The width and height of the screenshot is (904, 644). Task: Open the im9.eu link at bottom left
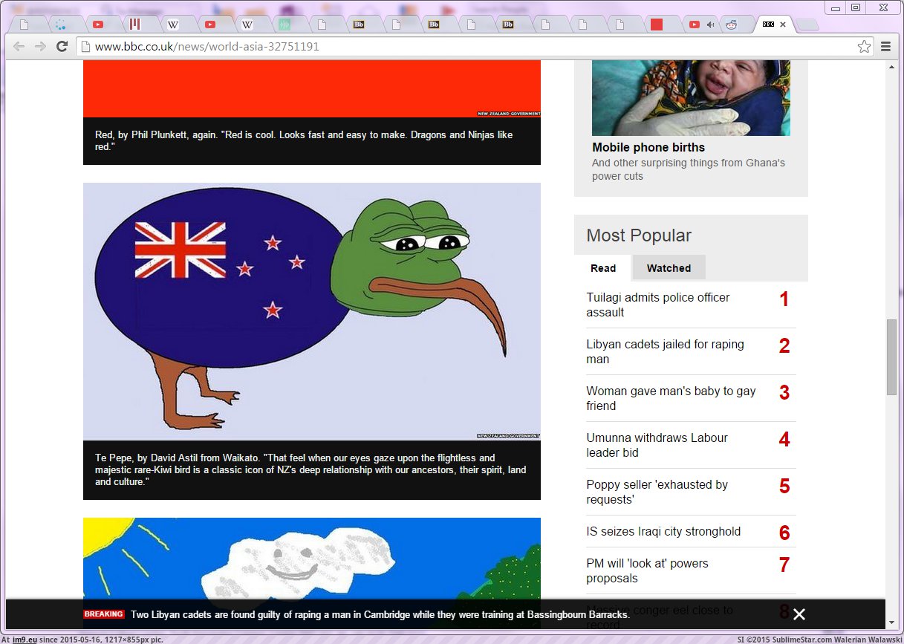[x=25, y=639]
